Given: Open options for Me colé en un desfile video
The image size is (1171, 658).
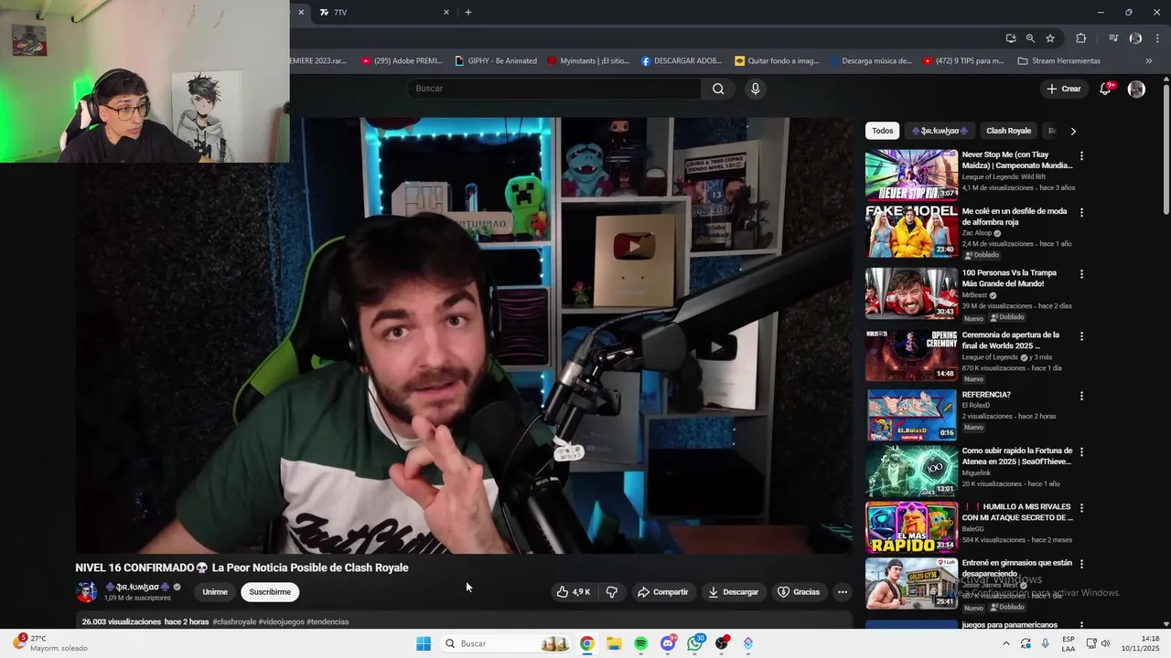Looking at the screenshot, I should click(x=1081, y=212).
